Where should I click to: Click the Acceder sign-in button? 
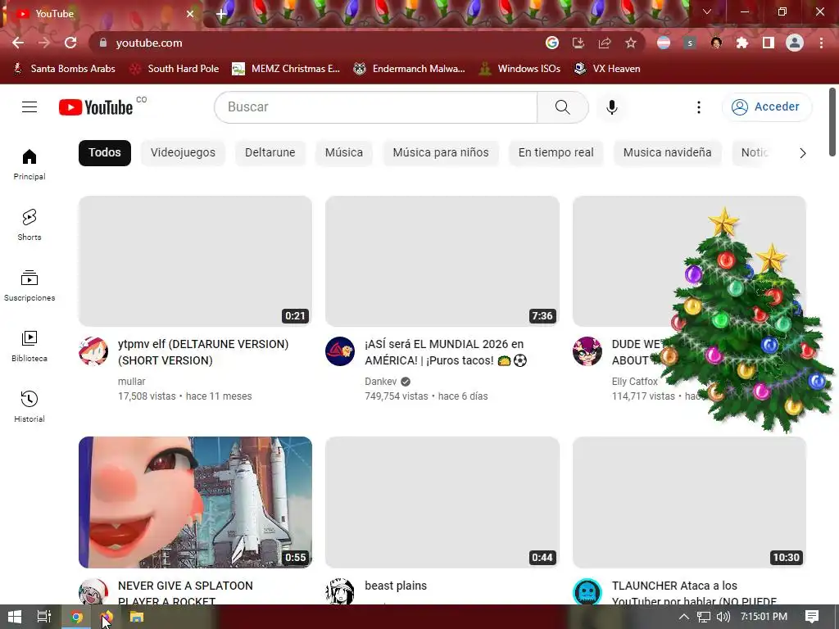click(x=767, y=107)
